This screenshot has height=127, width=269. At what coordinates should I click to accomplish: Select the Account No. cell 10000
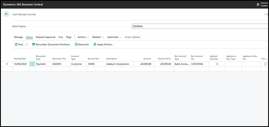[x=96, y=64]
